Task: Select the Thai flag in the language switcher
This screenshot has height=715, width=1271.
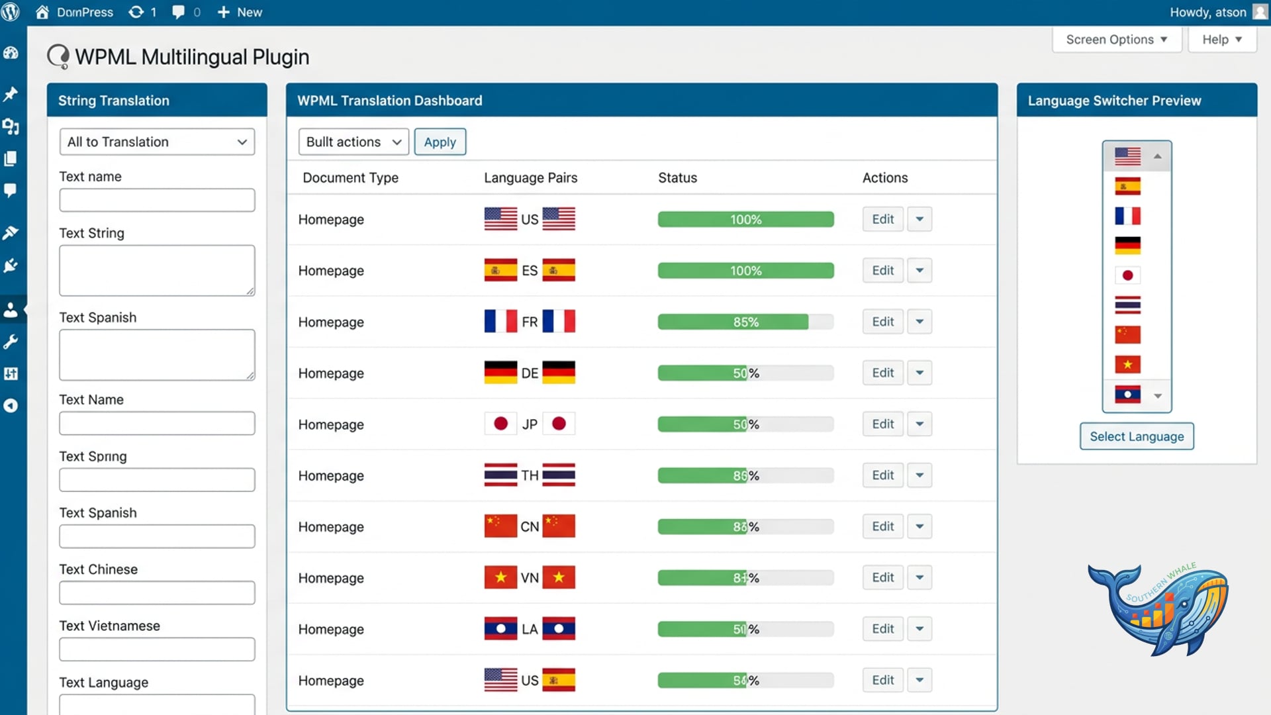Action: tap(1127, 305)
